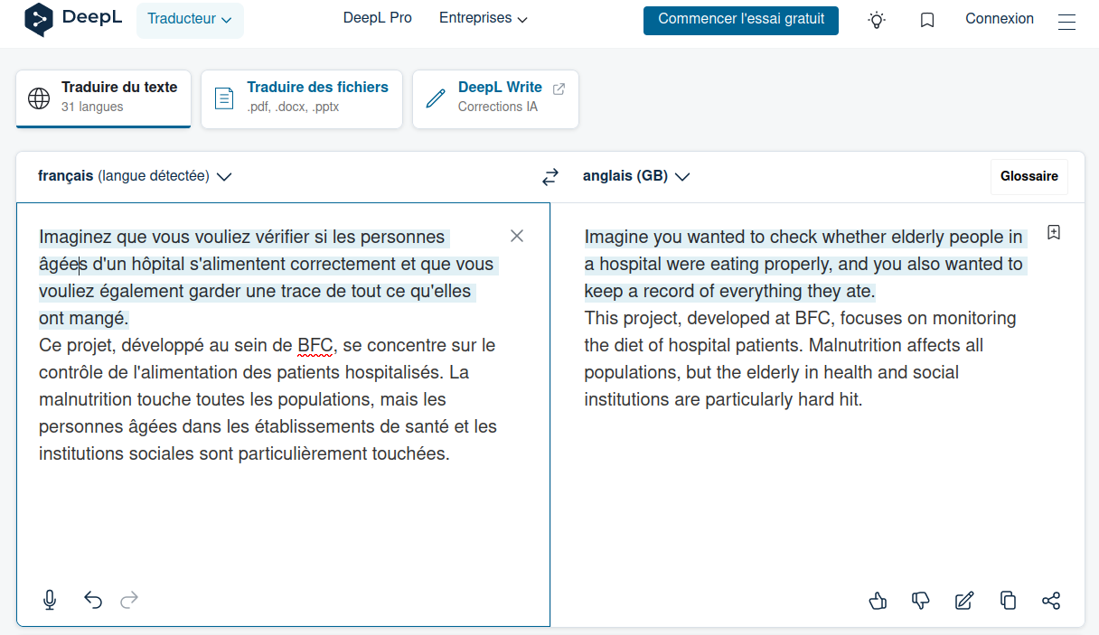Expand the français source language dropdown
The height and width of the screenshot is (635, 1099).
[x=135, y=176]
